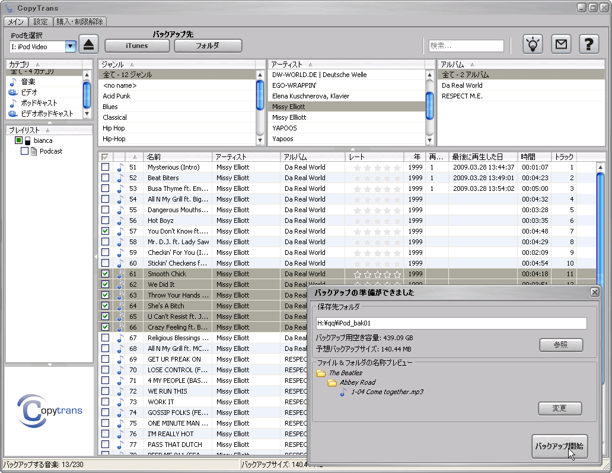Sort tracks by number column arrow
The width and height of the screenshot is (612, 473).
click(x=135, y=157)
